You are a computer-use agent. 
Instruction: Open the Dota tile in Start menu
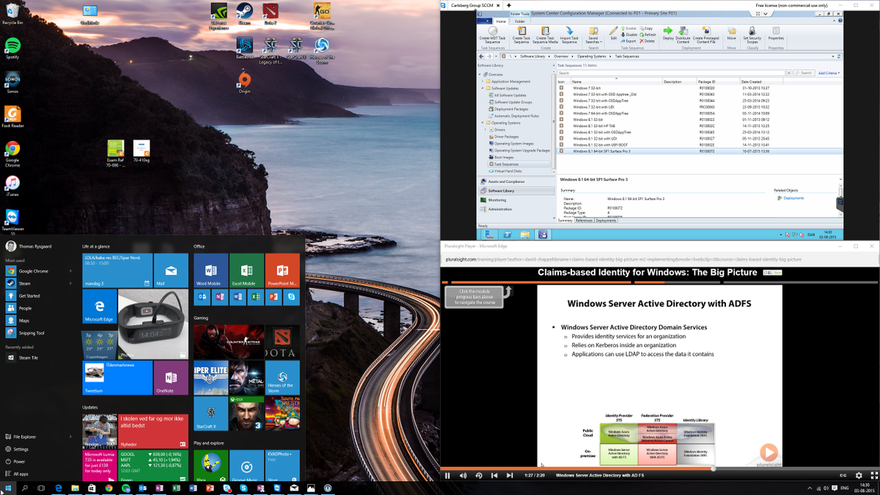(x=282, y=341)
